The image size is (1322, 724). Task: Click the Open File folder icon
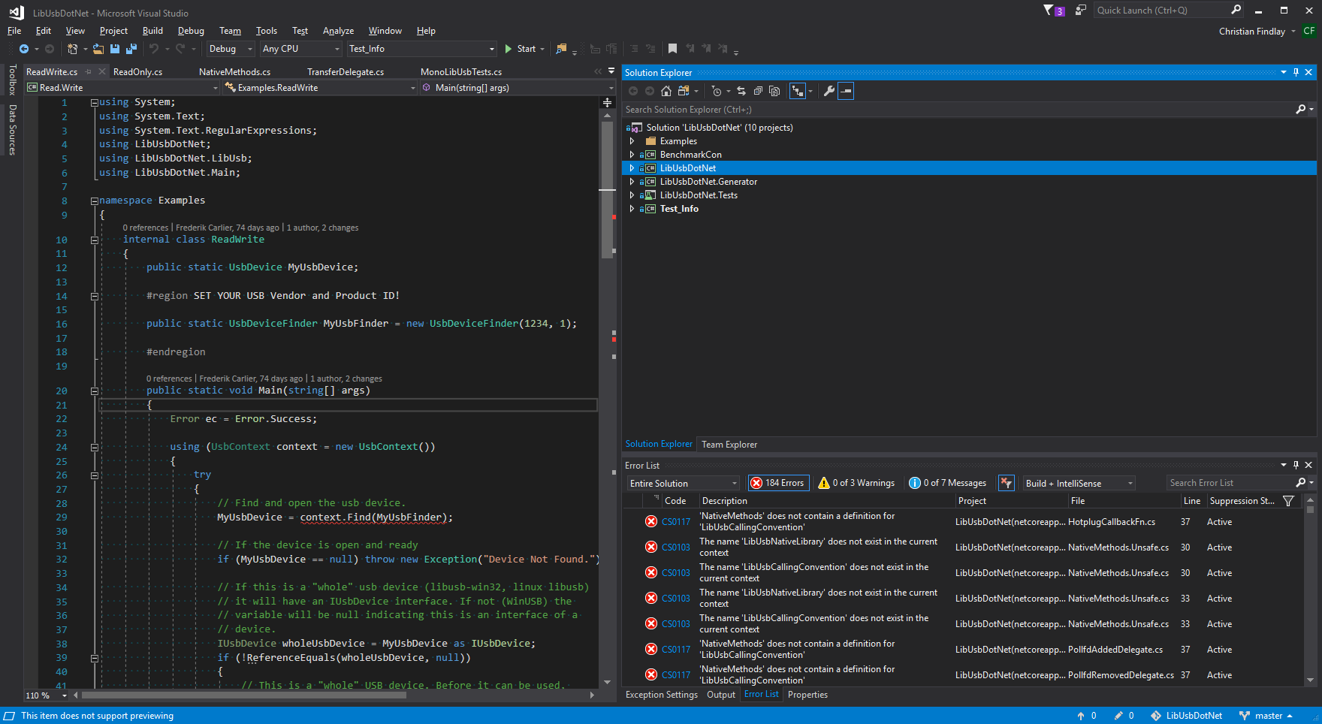coord(98,49)
